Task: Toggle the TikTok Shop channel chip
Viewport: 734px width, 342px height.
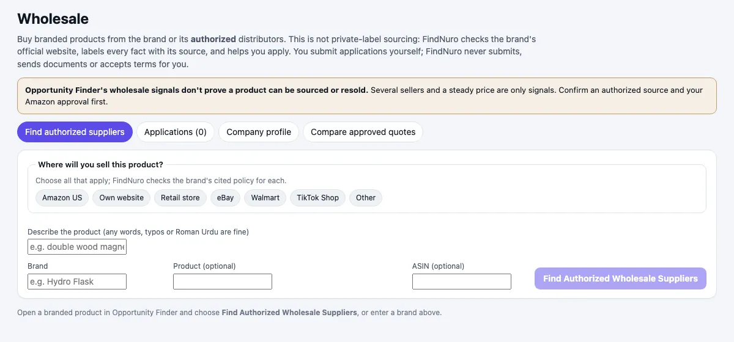Action: [318, 198]
